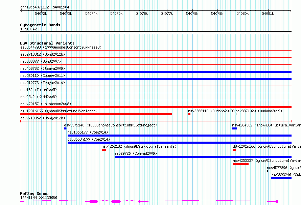The height and width of the screenshot is (205, 301).
Task: Click the 54081k ruler position label
Action: pyautogui.click(x=268, y=13)
